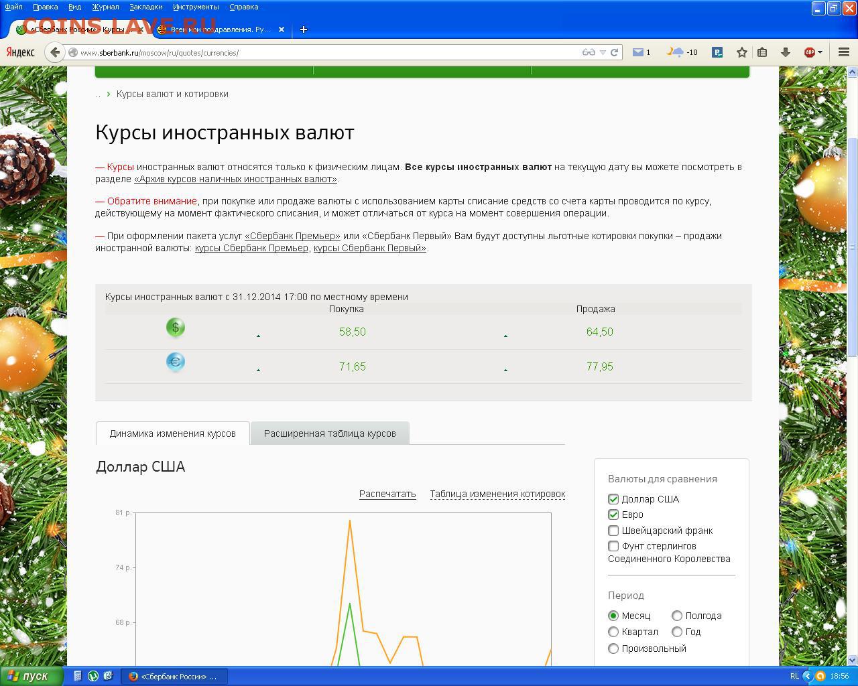Open the downloads arrow icon

pos(786,52)
